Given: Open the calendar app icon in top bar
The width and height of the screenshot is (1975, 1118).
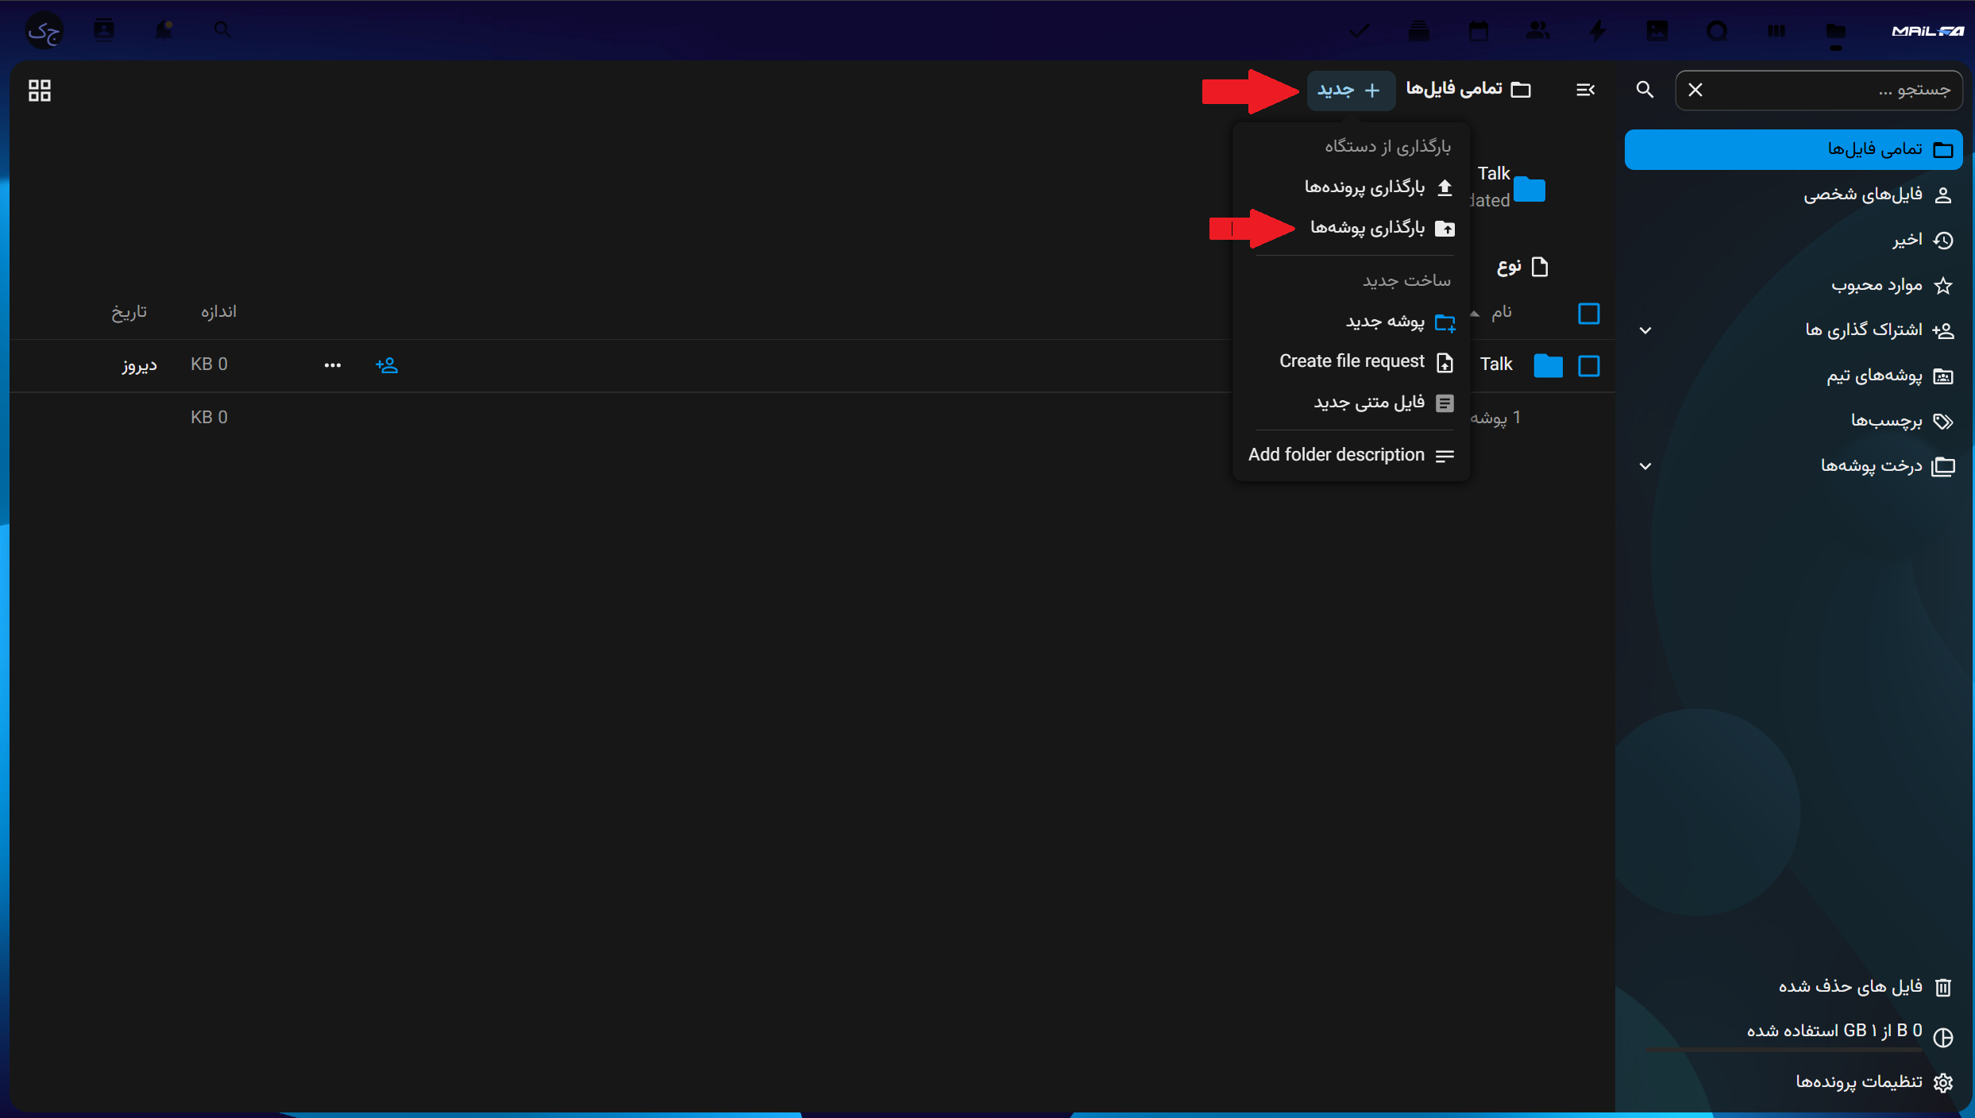Looking at the screenshot, I should (1478, 31).
